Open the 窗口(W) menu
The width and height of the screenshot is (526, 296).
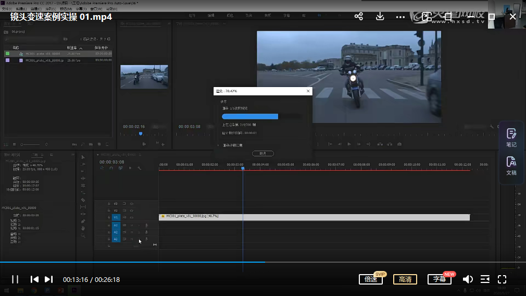tap(96, 9)
